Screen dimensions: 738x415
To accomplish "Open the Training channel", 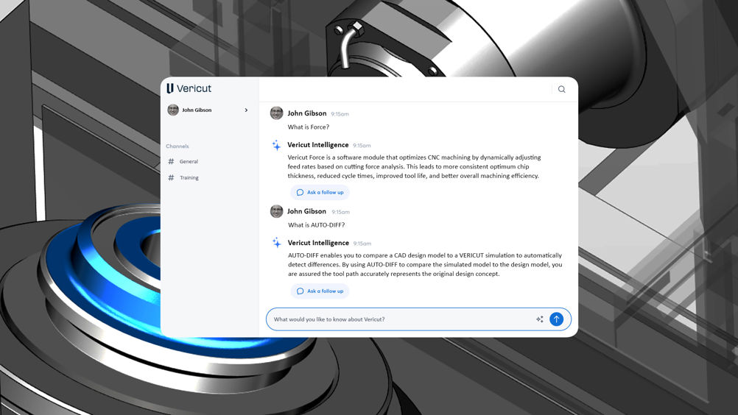I will (x=189, y=177).
